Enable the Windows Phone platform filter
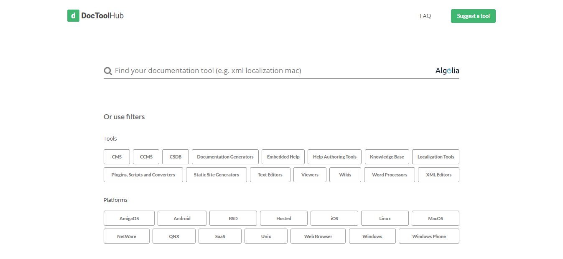This screenshot has height=259, width=563. click(429, 236)
